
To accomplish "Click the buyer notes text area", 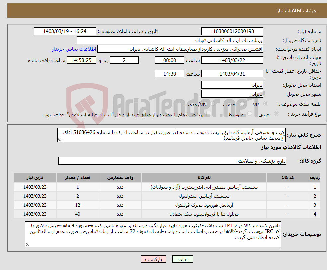I will pos(153,234).
